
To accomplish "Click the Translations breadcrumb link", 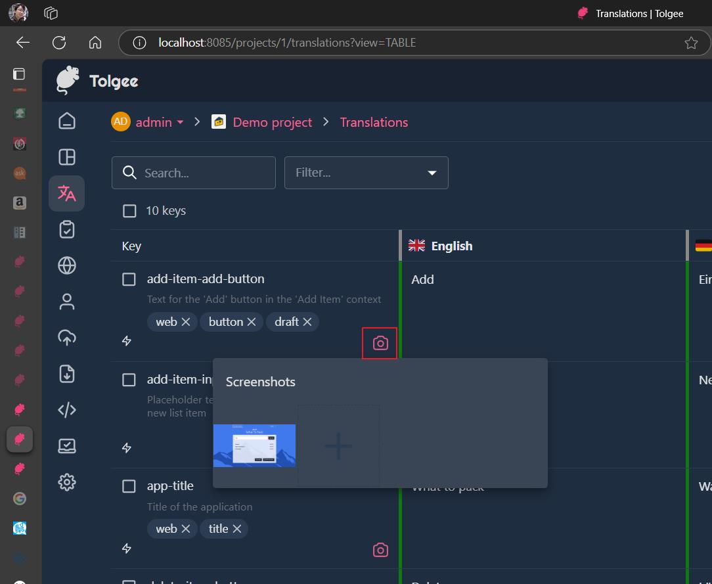I will pos(374,122).
